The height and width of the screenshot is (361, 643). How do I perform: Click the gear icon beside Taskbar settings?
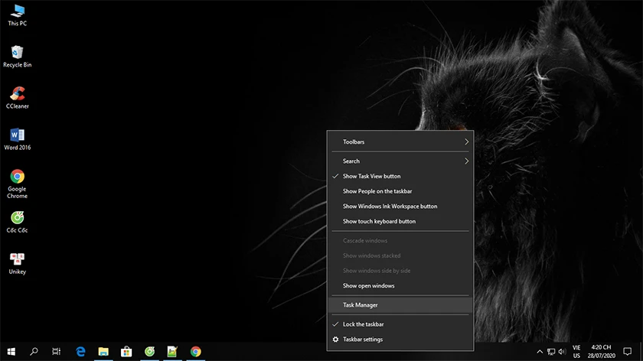[x=335, y=340]
